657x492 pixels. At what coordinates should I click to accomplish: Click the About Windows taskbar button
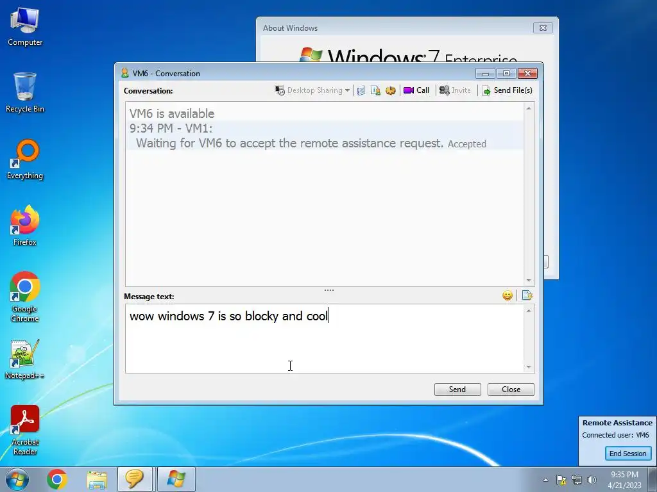click(x=176, y=479)
